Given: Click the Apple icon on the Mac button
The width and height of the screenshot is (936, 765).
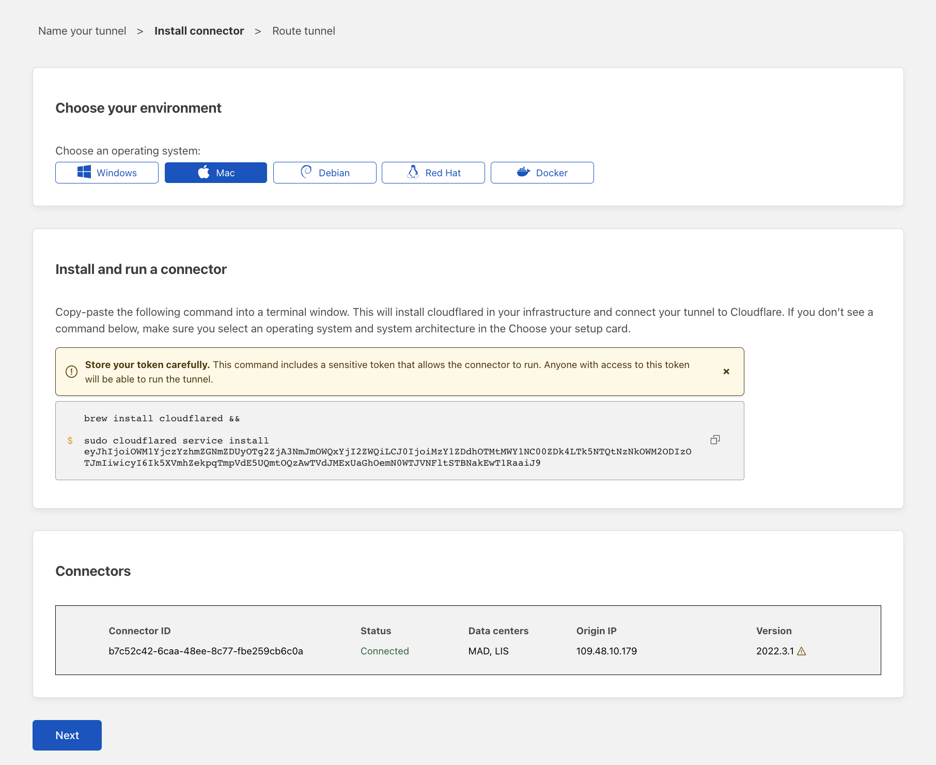Looking at the screenshot, I should 204,172.
